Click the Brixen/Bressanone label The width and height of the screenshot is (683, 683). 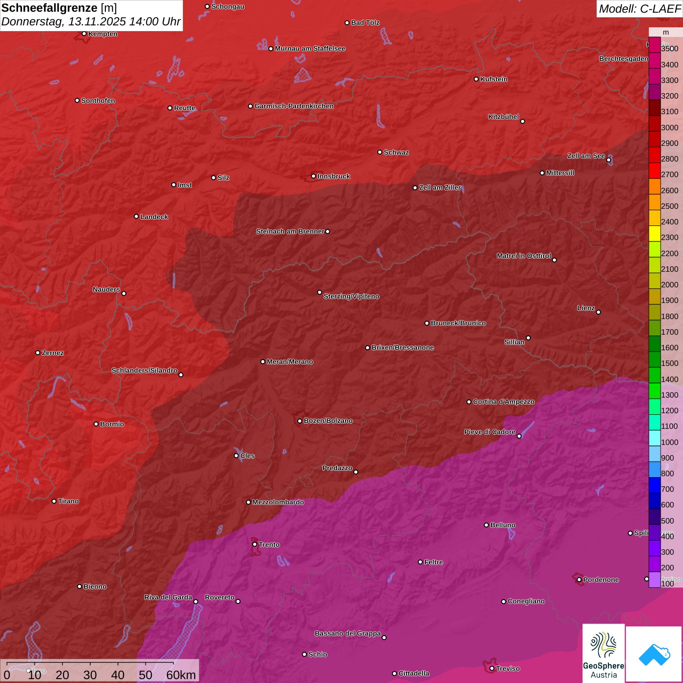[x=402, y=348]
